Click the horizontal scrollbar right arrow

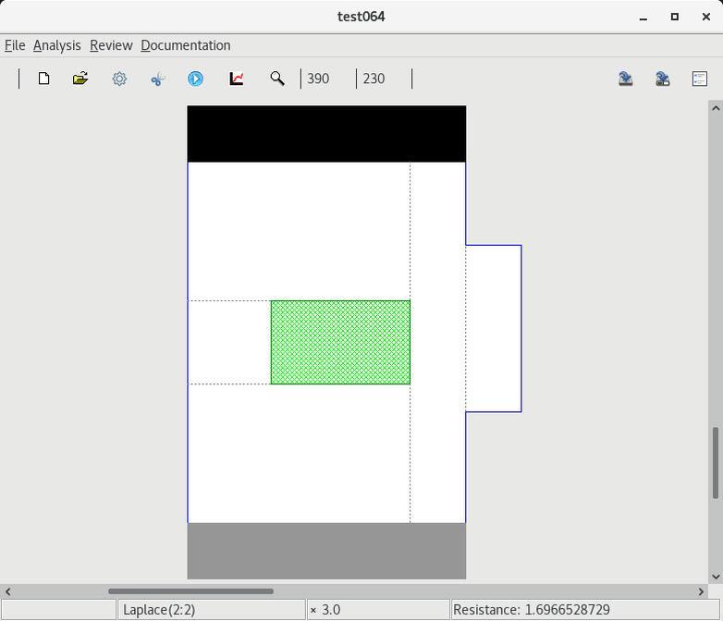[x=701, y=591]
